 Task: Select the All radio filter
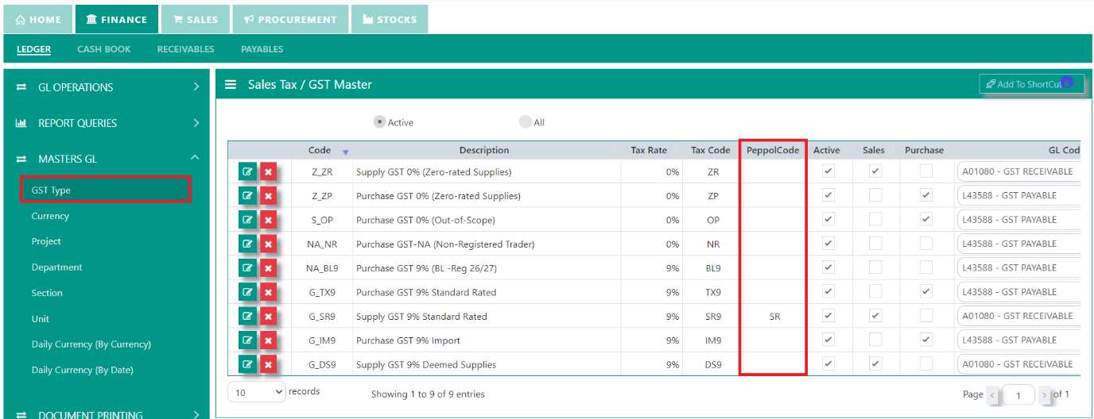525,122
